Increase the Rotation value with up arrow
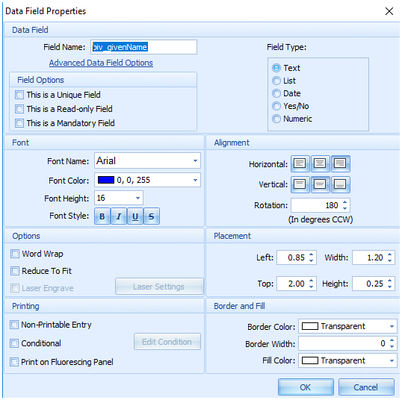402x400 pixels. click(344, 202)
